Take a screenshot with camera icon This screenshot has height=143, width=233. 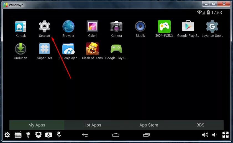pos(48,135)
